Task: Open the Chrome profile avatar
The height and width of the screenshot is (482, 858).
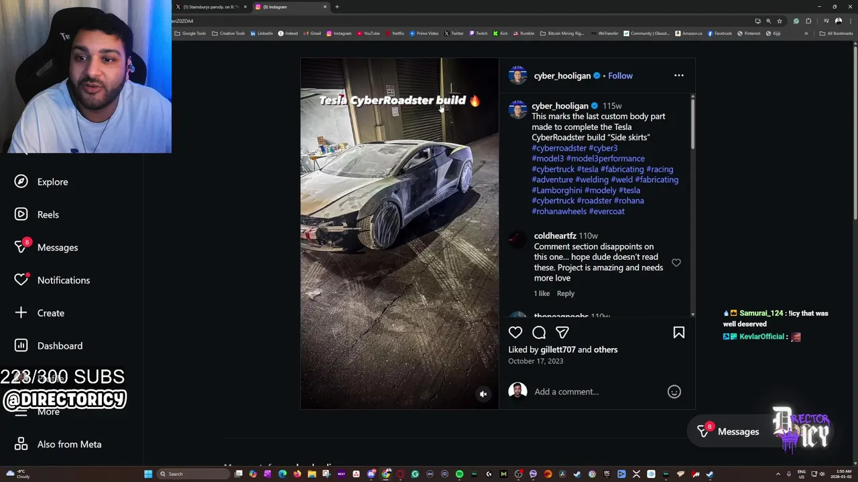Action: tap(838, 21)
